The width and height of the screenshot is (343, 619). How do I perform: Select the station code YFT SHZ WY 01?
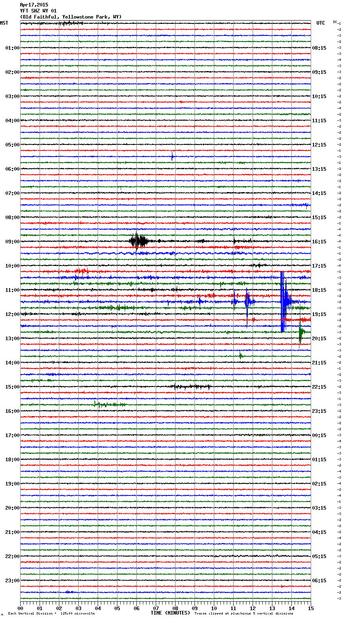click(x=38, y=11)
